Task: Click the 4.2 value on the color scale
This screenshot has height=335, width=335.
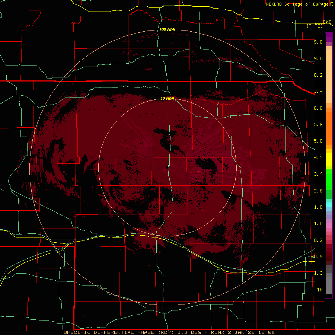Action: [318, 158]
